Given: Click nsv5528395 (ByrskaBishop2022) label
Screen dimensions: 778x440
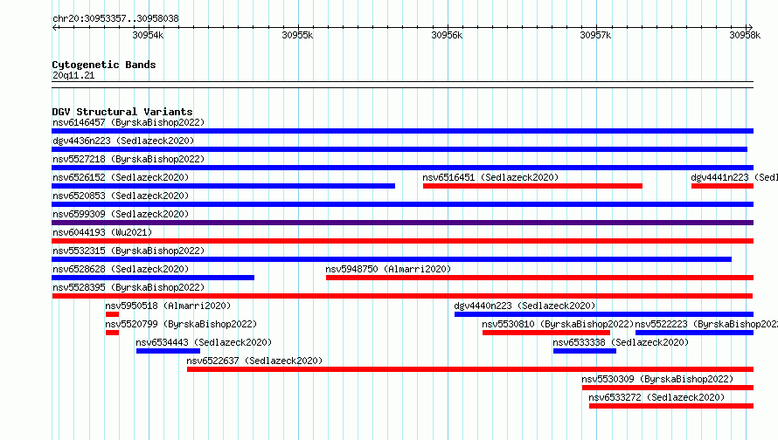Looking at the screenshot, I should point(129,287).
